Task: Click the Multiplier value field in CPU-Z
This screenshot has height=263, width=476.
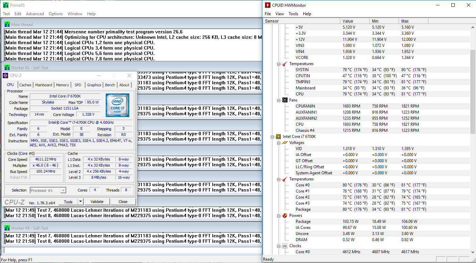Action: click(46, 166)
